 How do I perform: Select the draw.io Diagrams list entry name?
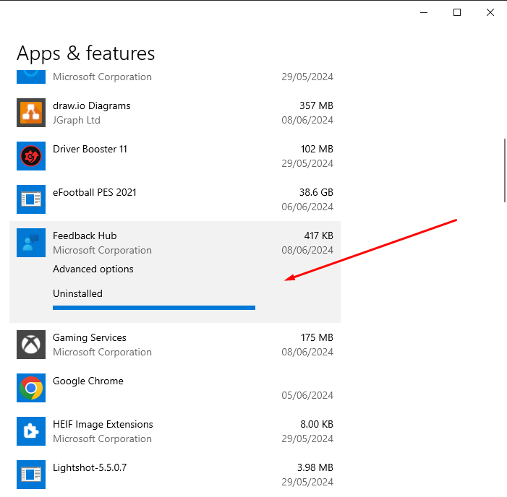coord(92,105)
